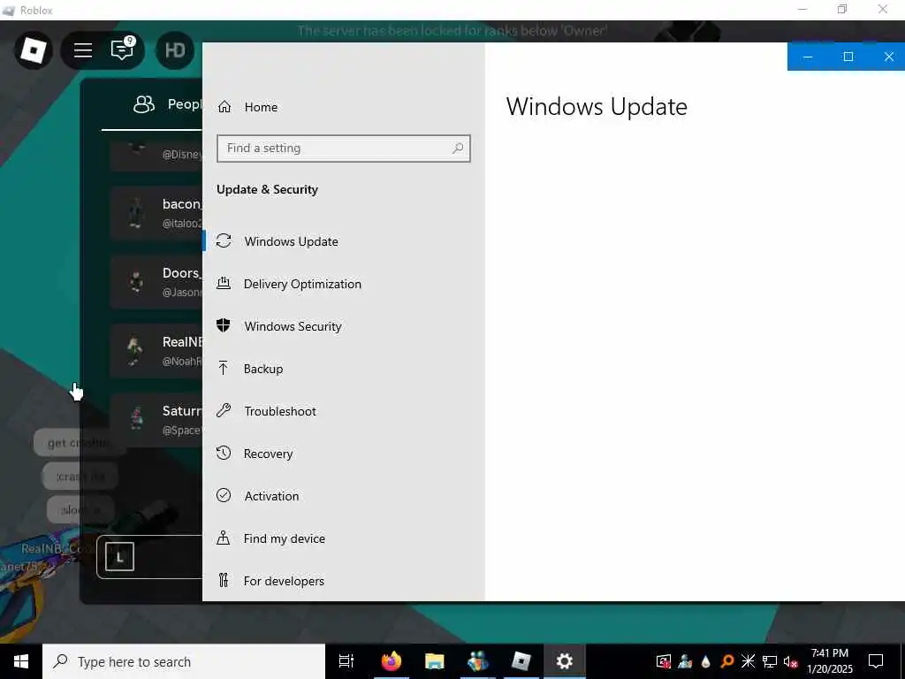905x679 pixels.
Task: Launch Firefox from the taskbar
Action: click(x=392, y=661)
